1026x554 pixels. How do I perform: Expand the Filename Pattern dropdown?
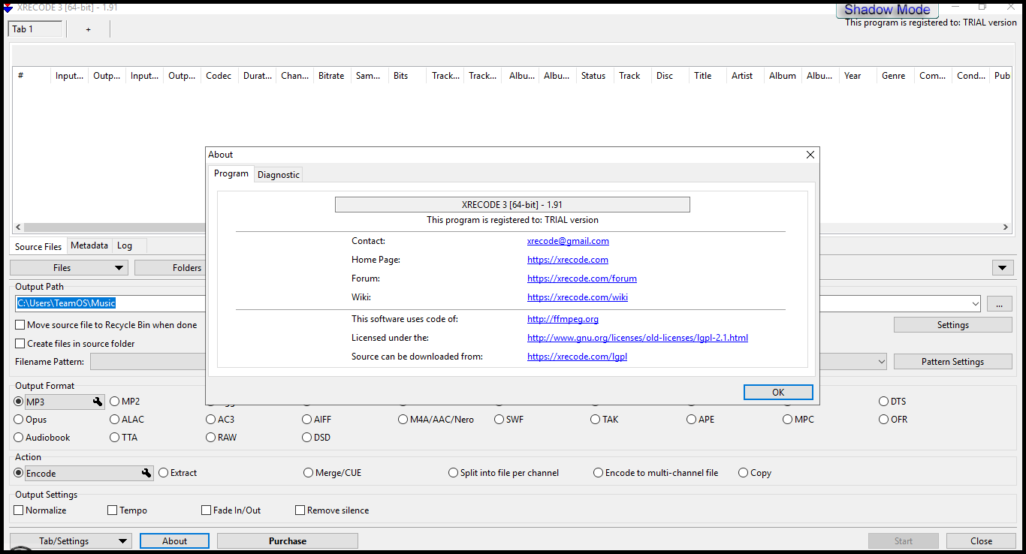tap(882, 362)
